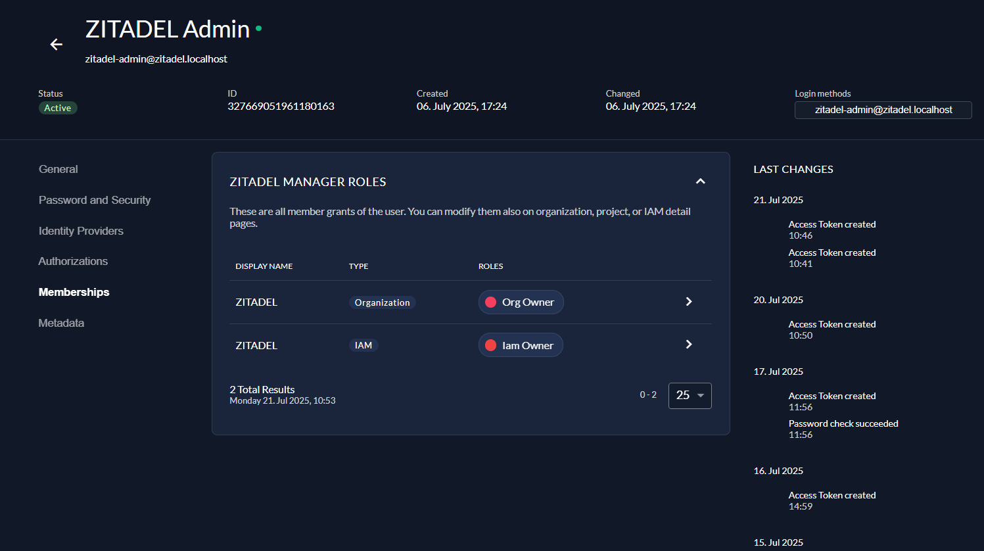Click the TYPE column header
This screenshot has width=984, height=551.
358,266
